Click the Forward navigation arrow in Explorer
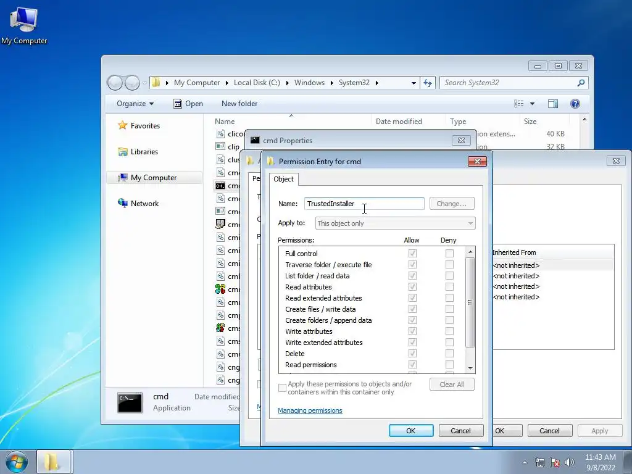This screenshot has height=474, width=632. (x=132, y=83)
